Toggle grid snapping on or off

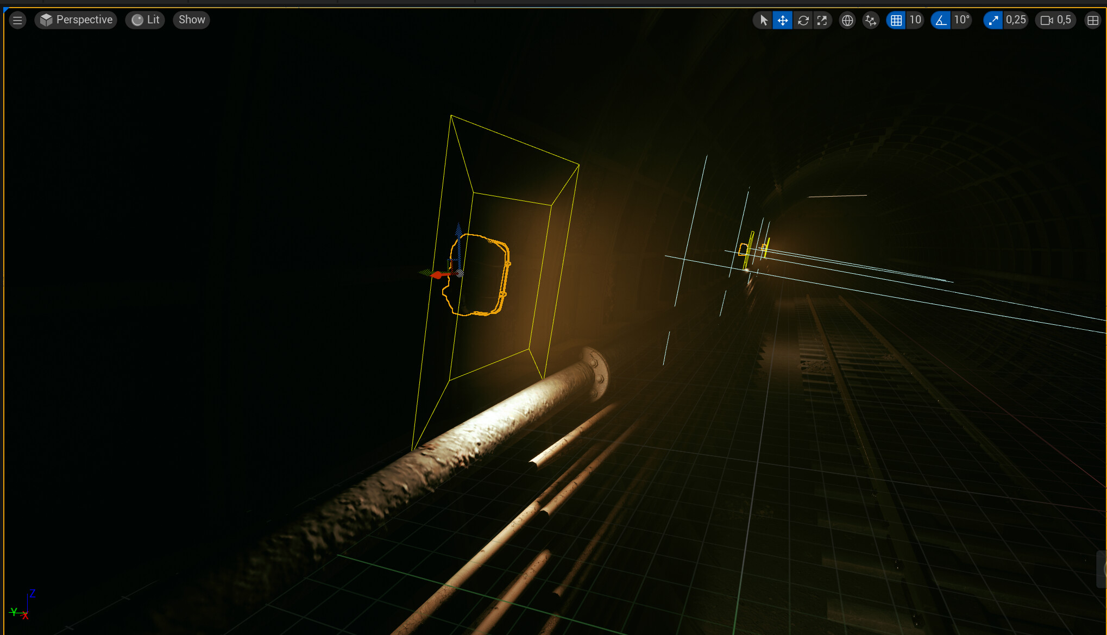pyautogui.click(x=895, y=20)
